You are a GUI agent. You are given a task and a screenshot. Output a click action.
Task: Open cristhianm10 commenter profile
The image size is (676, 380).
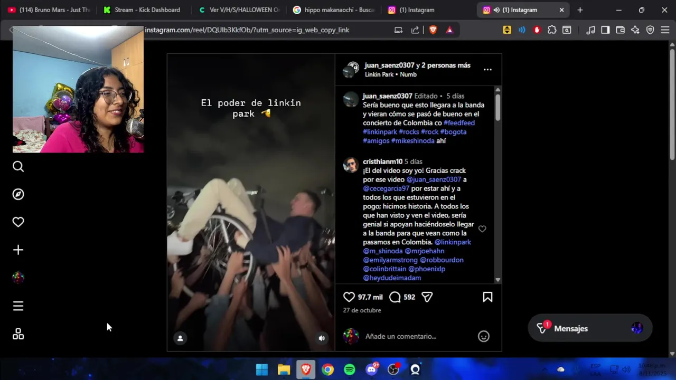tap(382, 161)
